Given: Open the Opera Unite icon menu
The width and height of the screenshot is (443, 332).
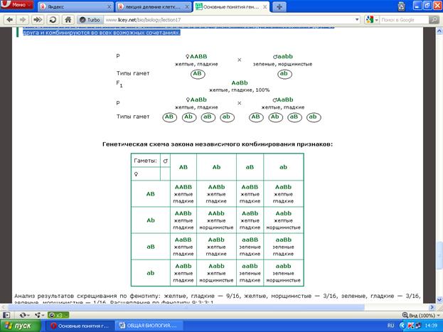Looking at the screenshot, I should pyautogui.click(x=38, y=315).
